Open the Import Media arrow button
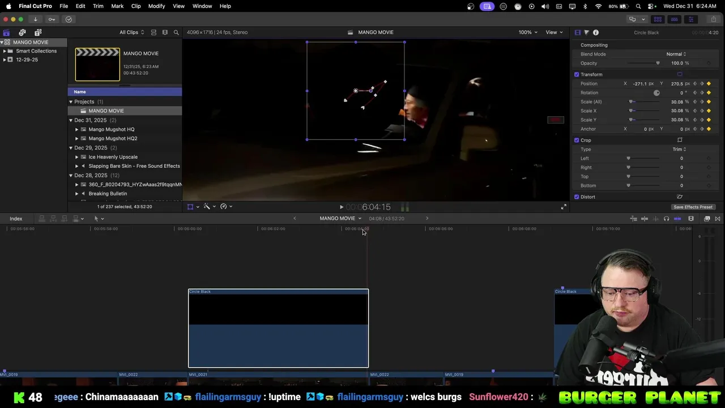 (x=35, y=19)
